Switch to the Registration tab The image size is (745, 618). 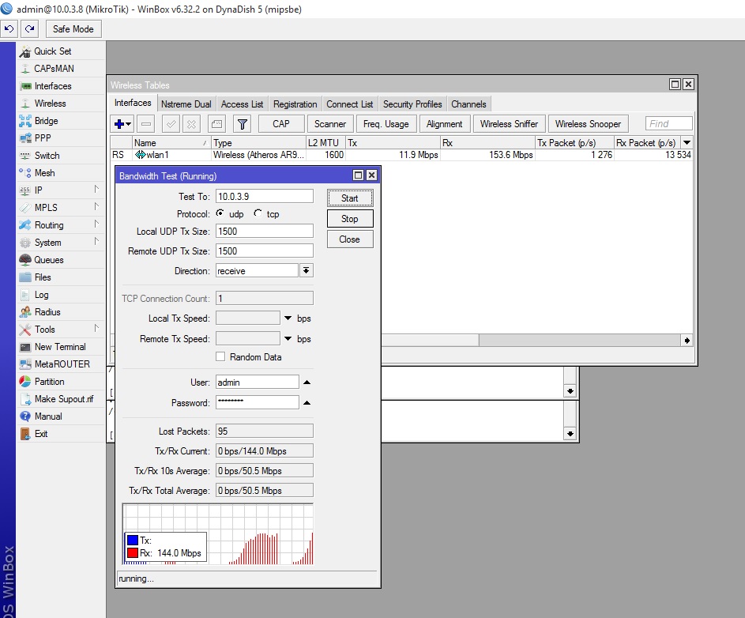pos(295,104)
